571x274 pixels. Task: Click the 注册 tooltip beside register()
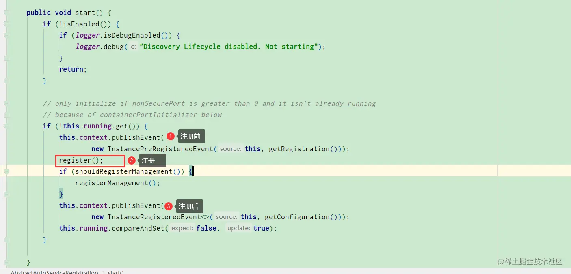click(x=152, y=161)
